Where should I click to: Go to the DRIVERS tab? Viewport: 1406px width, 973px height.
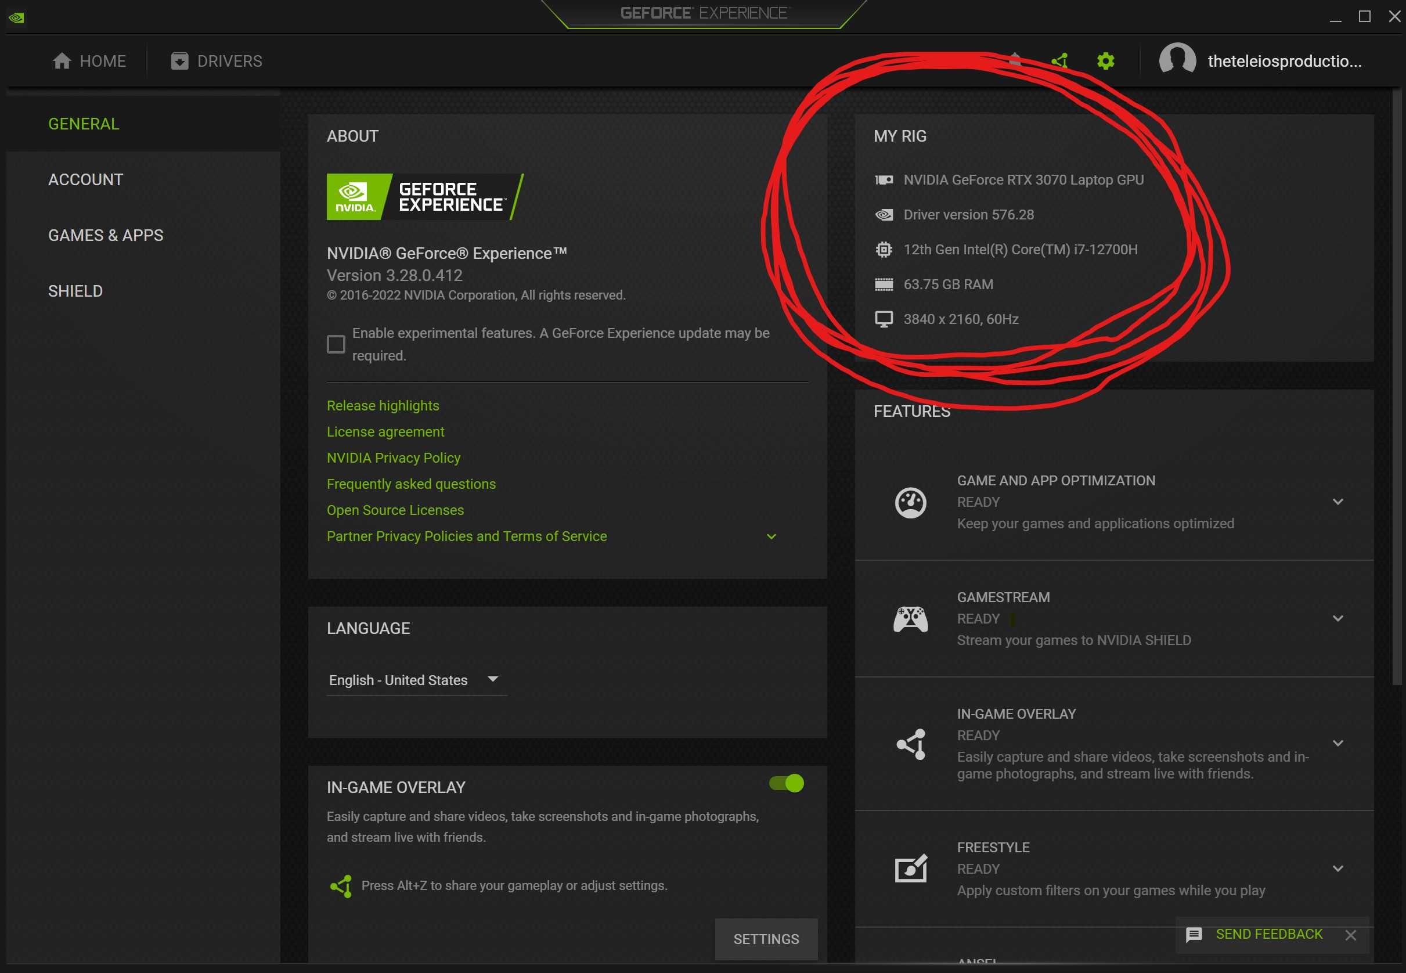tap(217, 61)
